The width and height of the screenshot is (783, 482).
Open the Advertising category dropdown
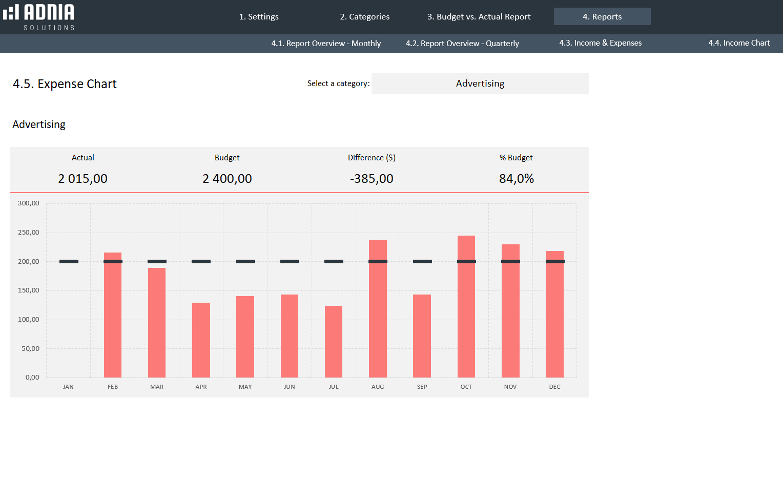pyautogui.click(x=480, y=83)
